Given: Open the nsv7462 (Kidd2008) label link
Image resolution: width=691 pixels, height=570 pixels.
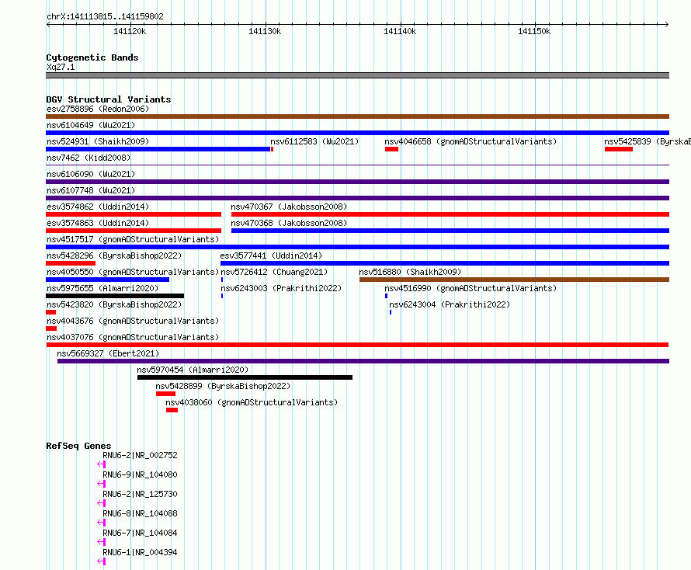Looking at the screenshot, I should click(x=89, y=158).
